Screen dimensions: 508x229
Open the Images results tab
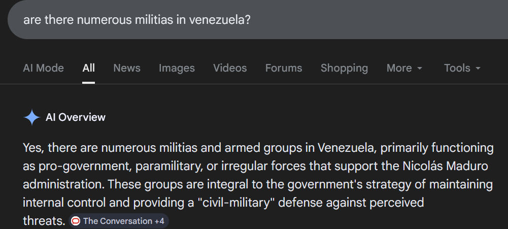tap(177, 68)
